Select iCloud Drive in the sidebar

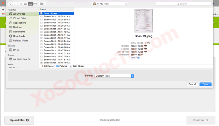point(19,18)
